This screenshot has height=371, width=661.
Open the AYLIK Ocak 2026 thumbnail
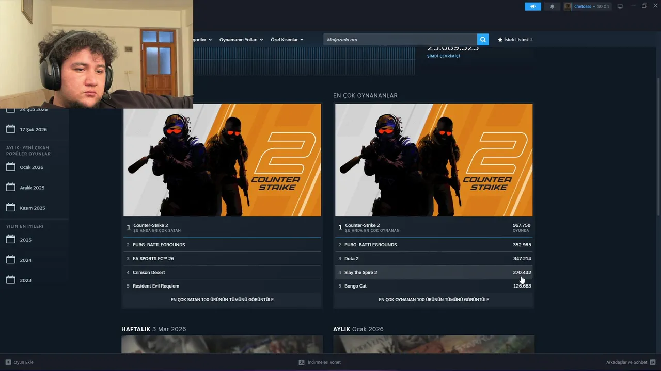pos(434,344)
